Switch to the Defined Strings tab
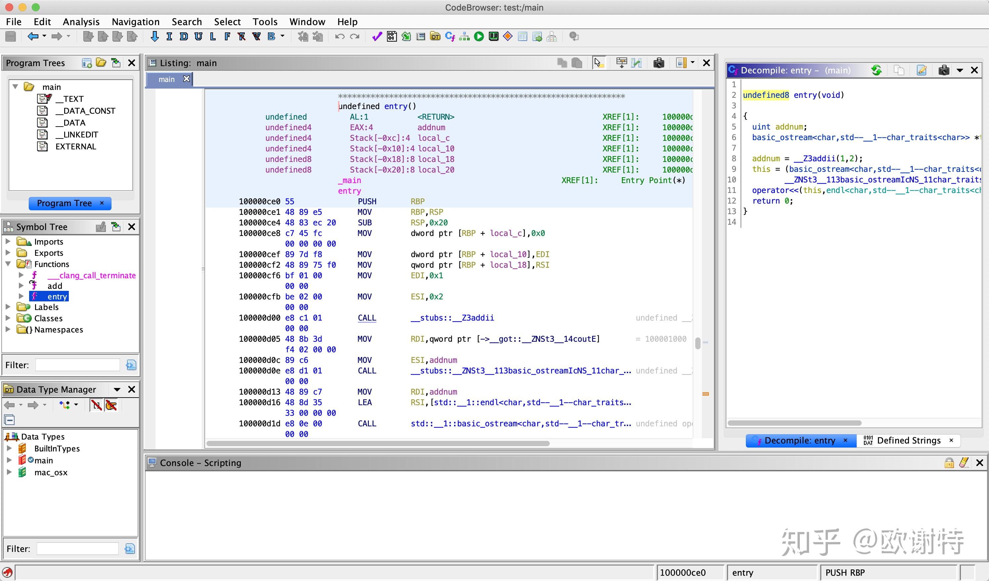The width and height of the screenshot is (989, 581). coord(908,440)
